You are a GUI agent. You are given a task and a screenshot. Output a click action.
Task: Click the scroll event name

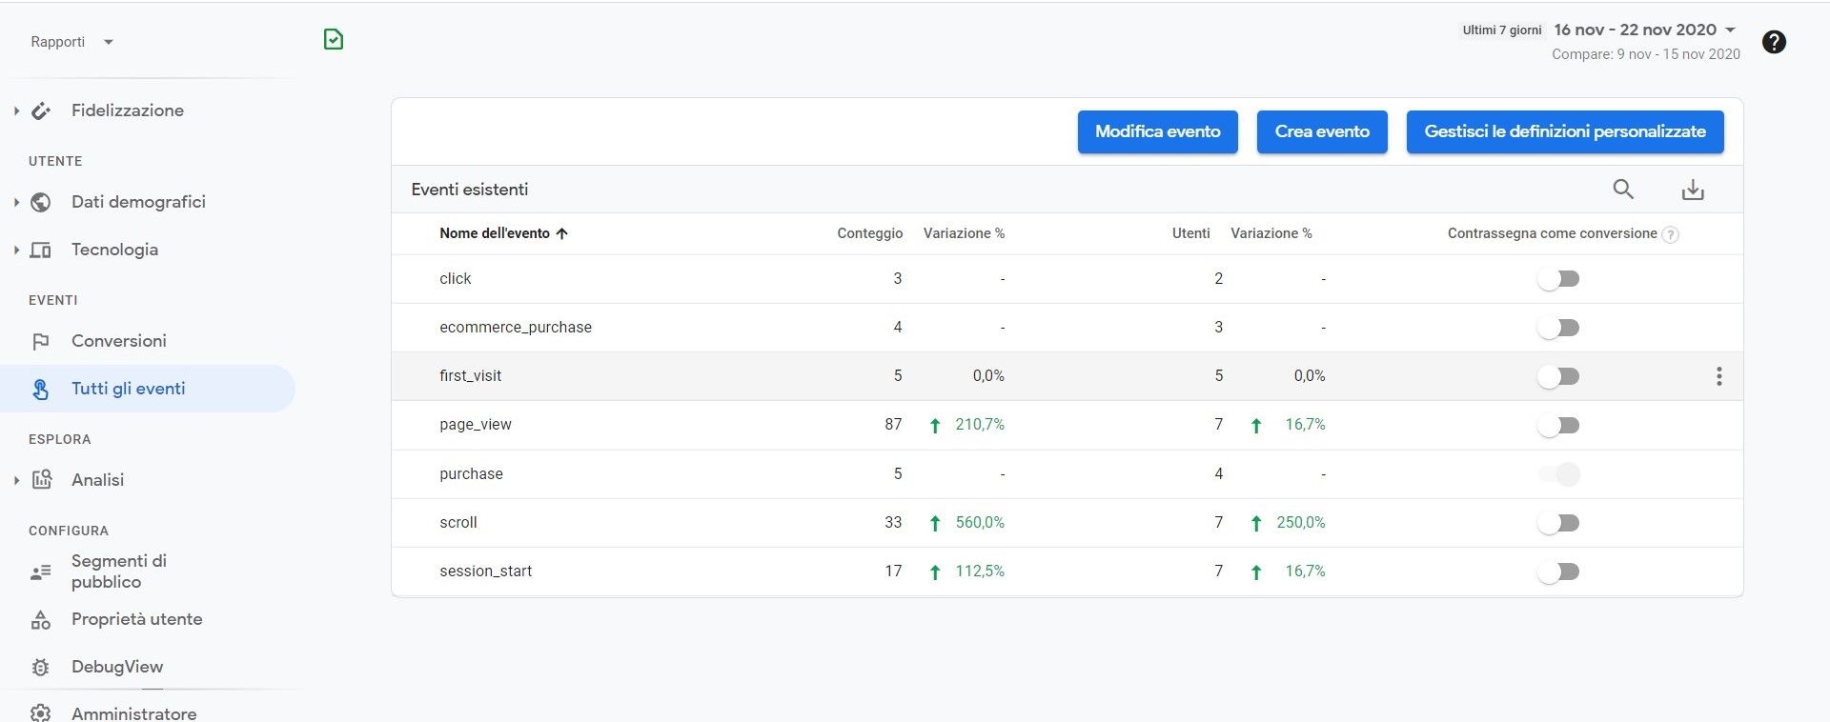click(457, 523)
